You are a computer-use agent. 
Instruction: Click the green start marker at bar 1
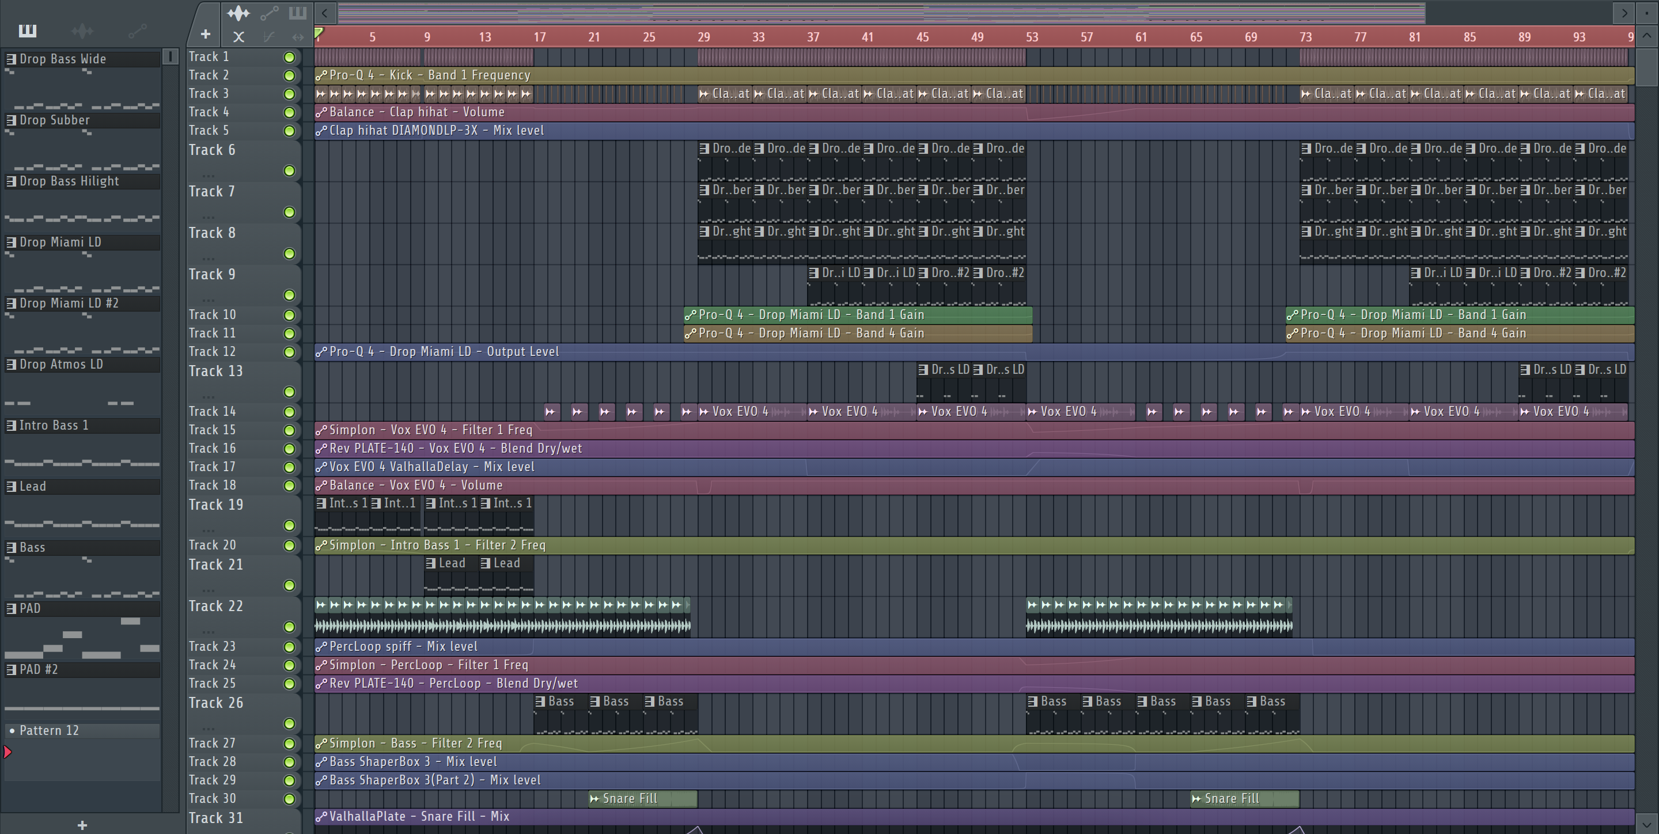(x=319, y=32)
